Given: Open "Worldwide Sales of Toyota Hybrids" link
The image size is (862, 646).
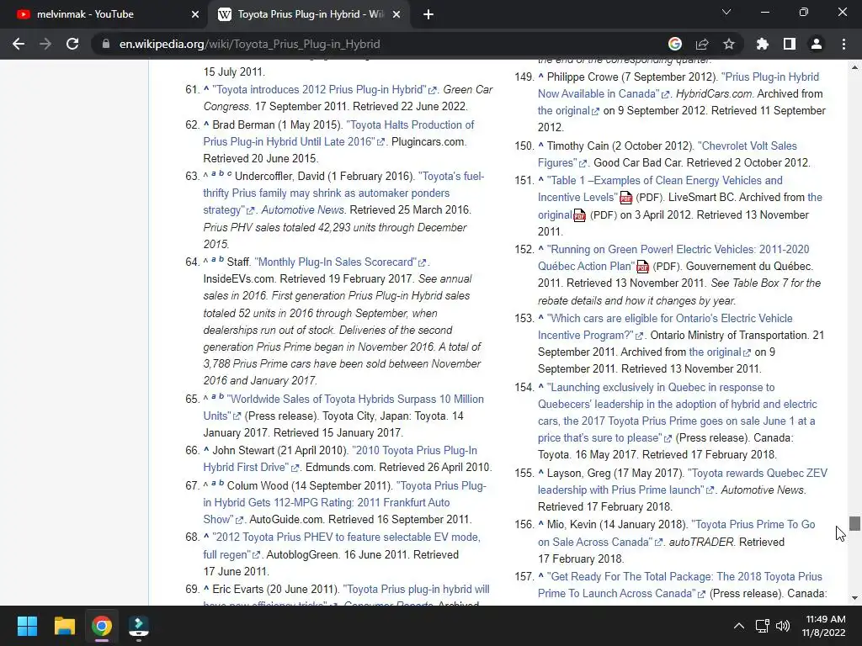Looking at the screenshot, I should pyautogui.click(x=343, y=407).
